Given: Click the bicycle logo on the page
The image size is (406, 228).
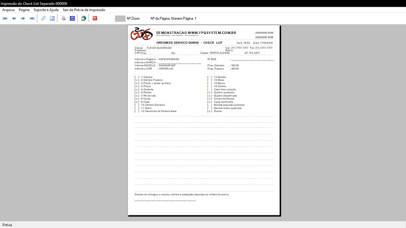Looking at the screenshot, I should click(141, 35).
